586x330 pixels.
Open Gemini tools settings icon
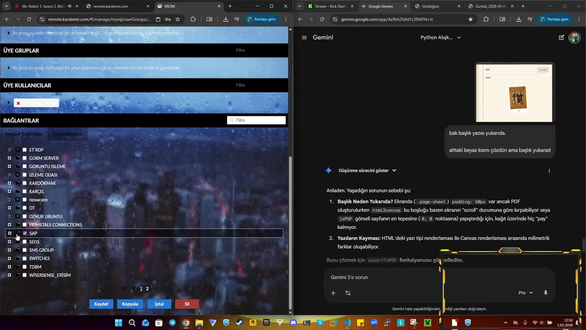tap(348, 293)
